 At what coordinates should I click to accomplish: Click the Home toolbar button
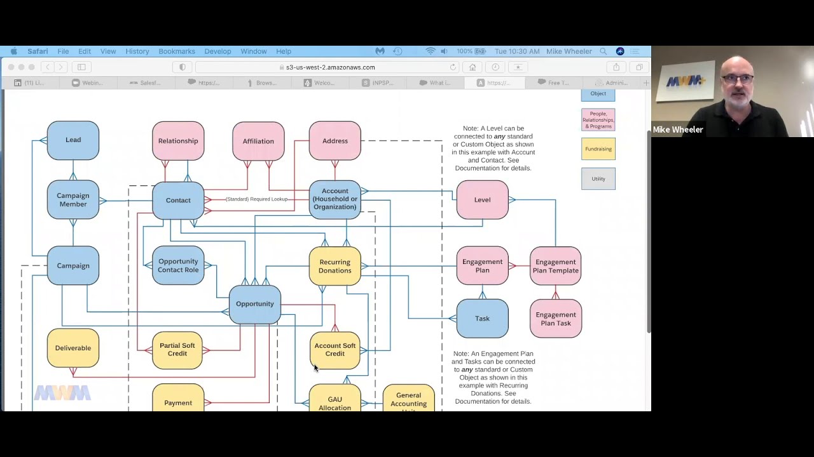[473, 67]
